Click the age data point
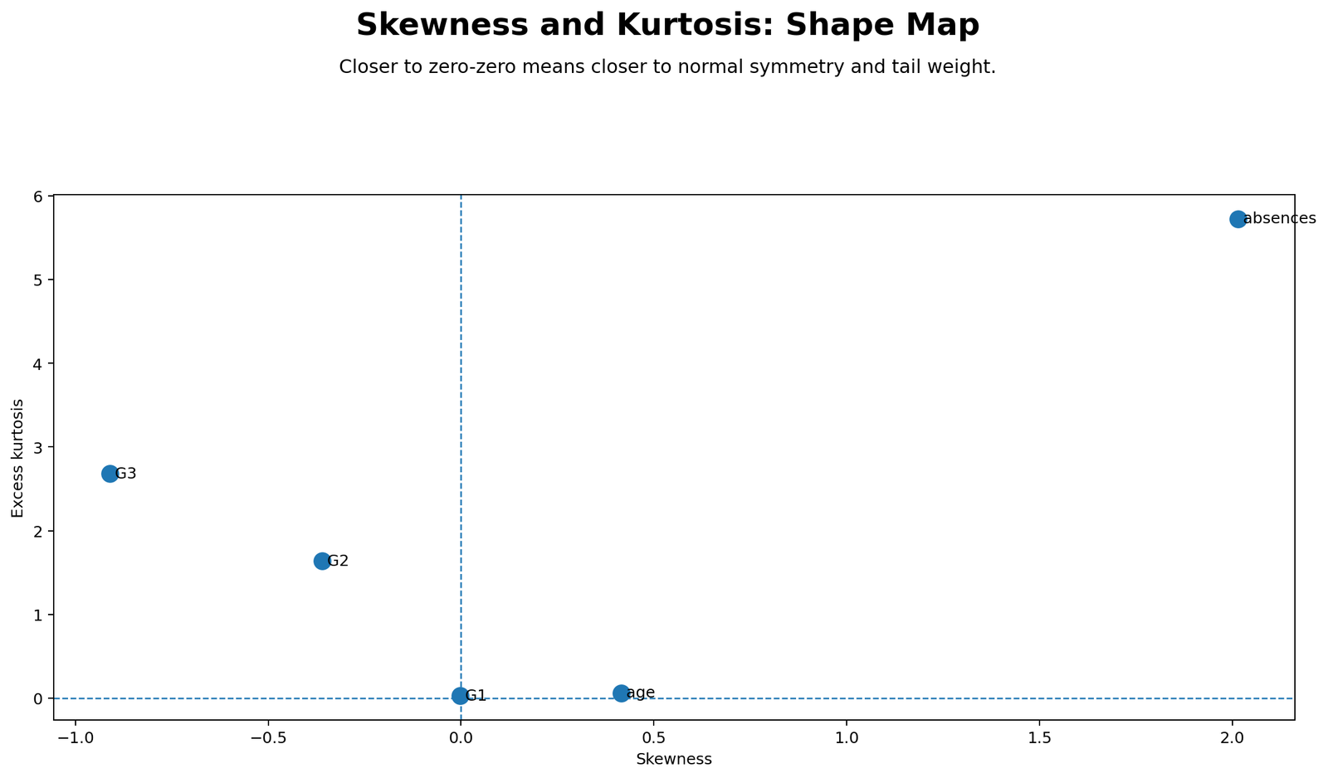This screenshot has width=1328, height=778. (x=621, y=693)
